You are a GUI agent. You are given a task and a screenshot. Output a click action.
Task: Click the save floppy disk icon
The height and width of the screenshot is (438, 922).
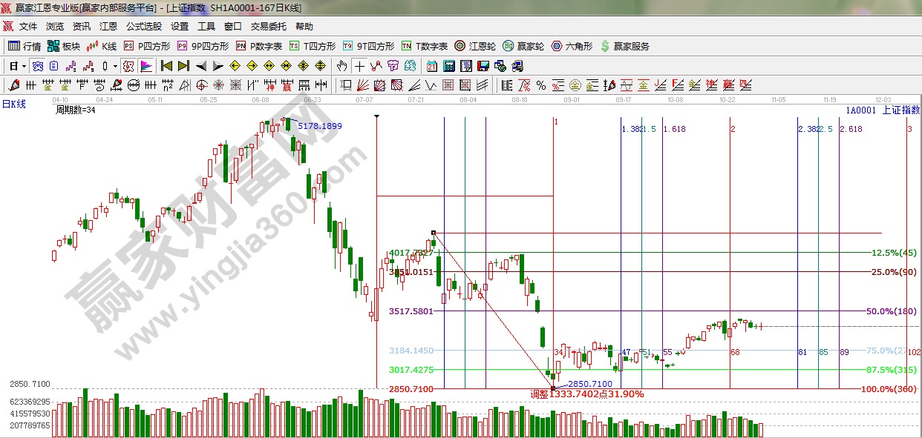pyautogui.click(x=483, y=66)
